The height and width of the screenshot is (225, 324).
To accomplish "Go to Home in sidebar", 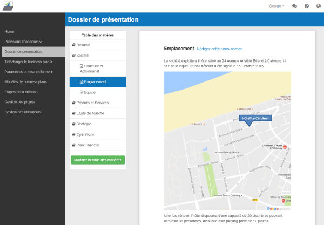I will tap(9, 32).
